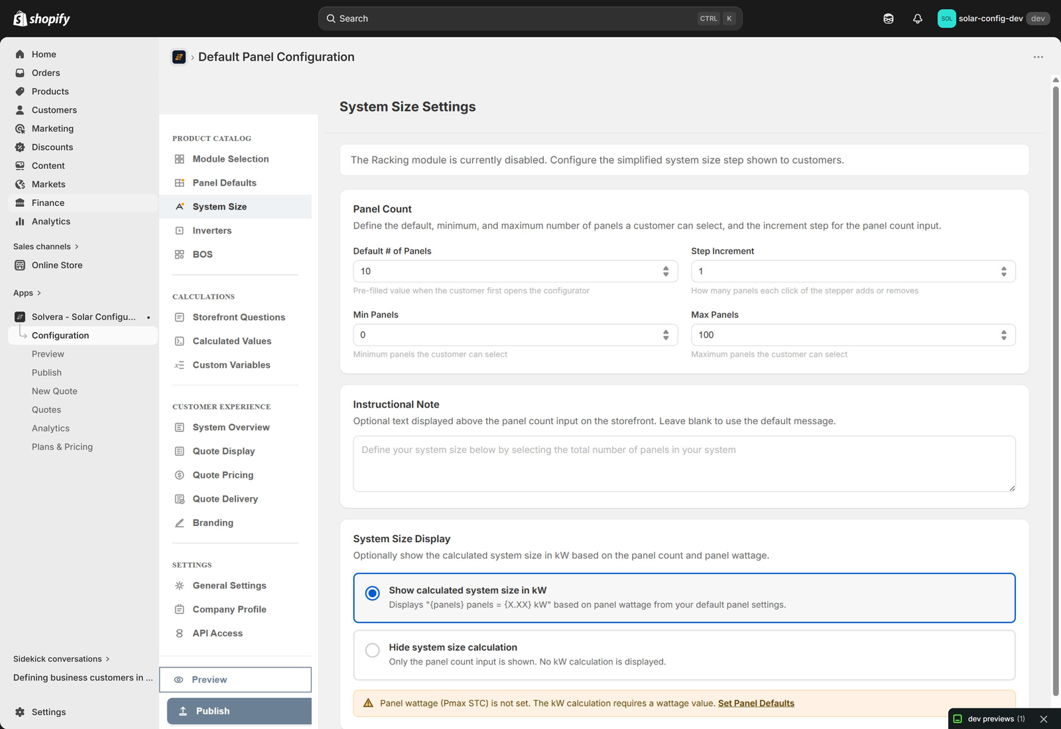The width and height of the screenshot is (1061, 729).
Task: Select the System Size tab
Action: tap(235, 207)
